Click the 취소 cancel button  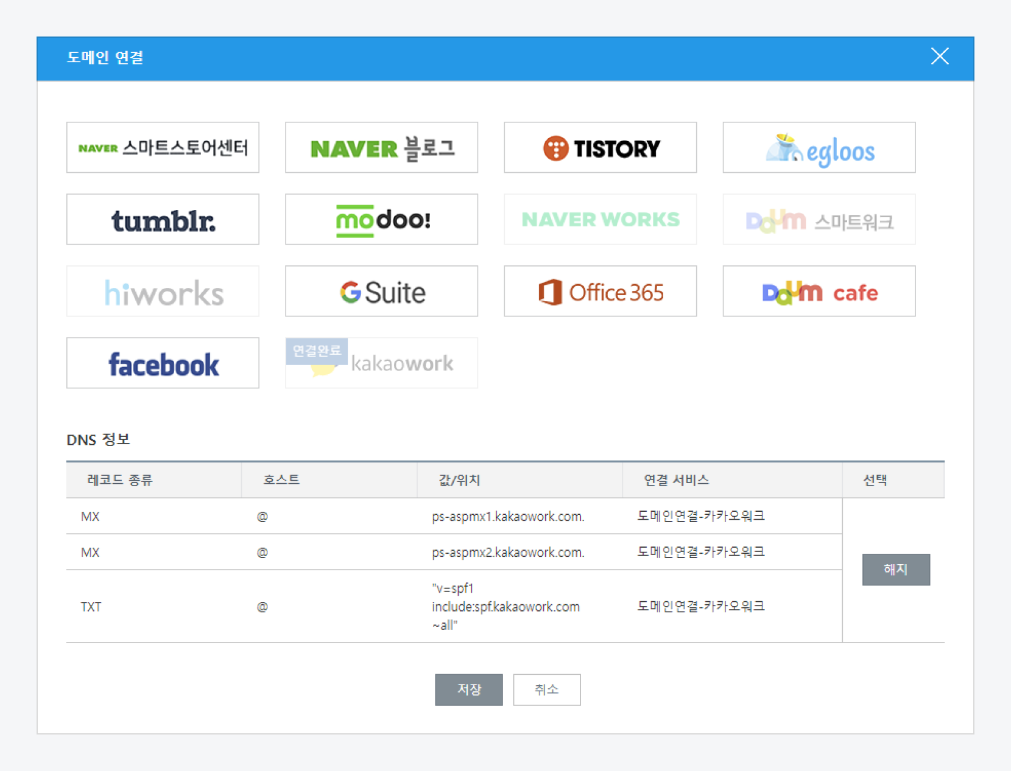point(546,689)
